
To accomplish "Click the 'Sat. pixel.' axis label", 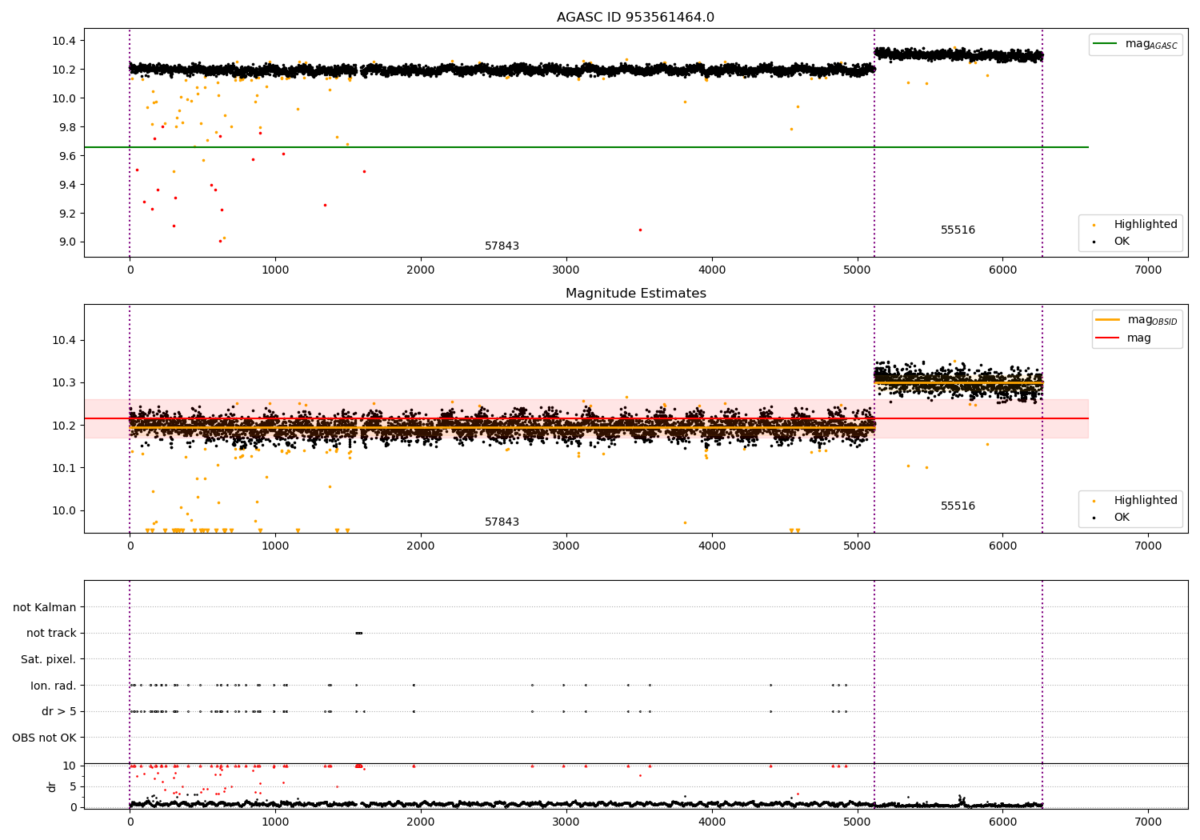I will [49, 659].
